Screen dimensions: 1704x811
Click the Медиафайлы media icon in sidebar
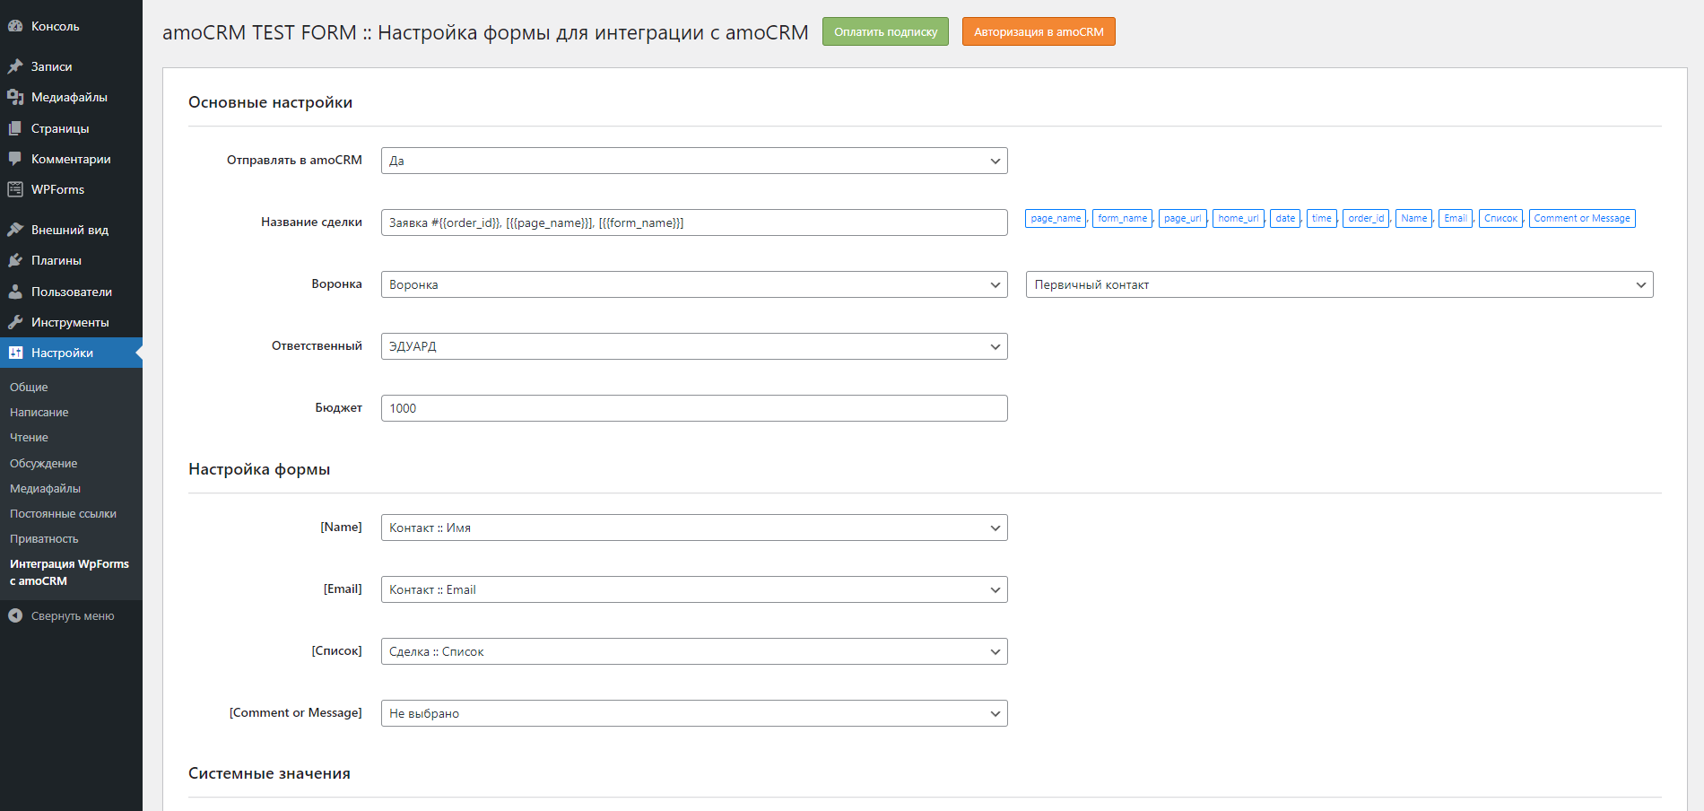(15, 97)
